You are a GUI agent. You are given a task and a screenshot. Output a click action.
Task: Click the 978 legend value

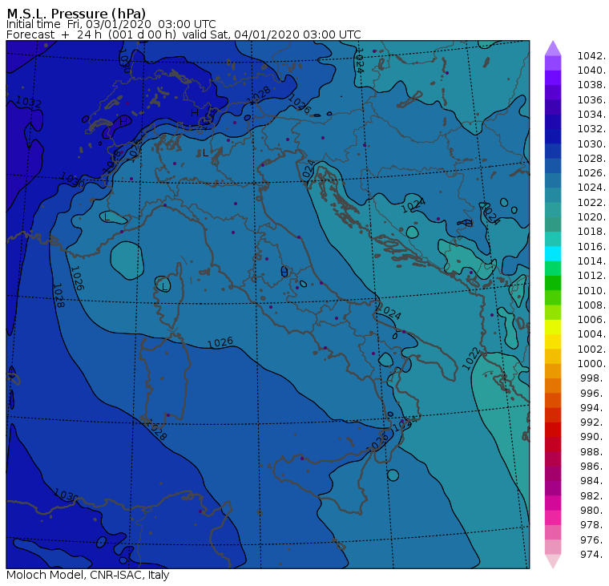[593, 525]
